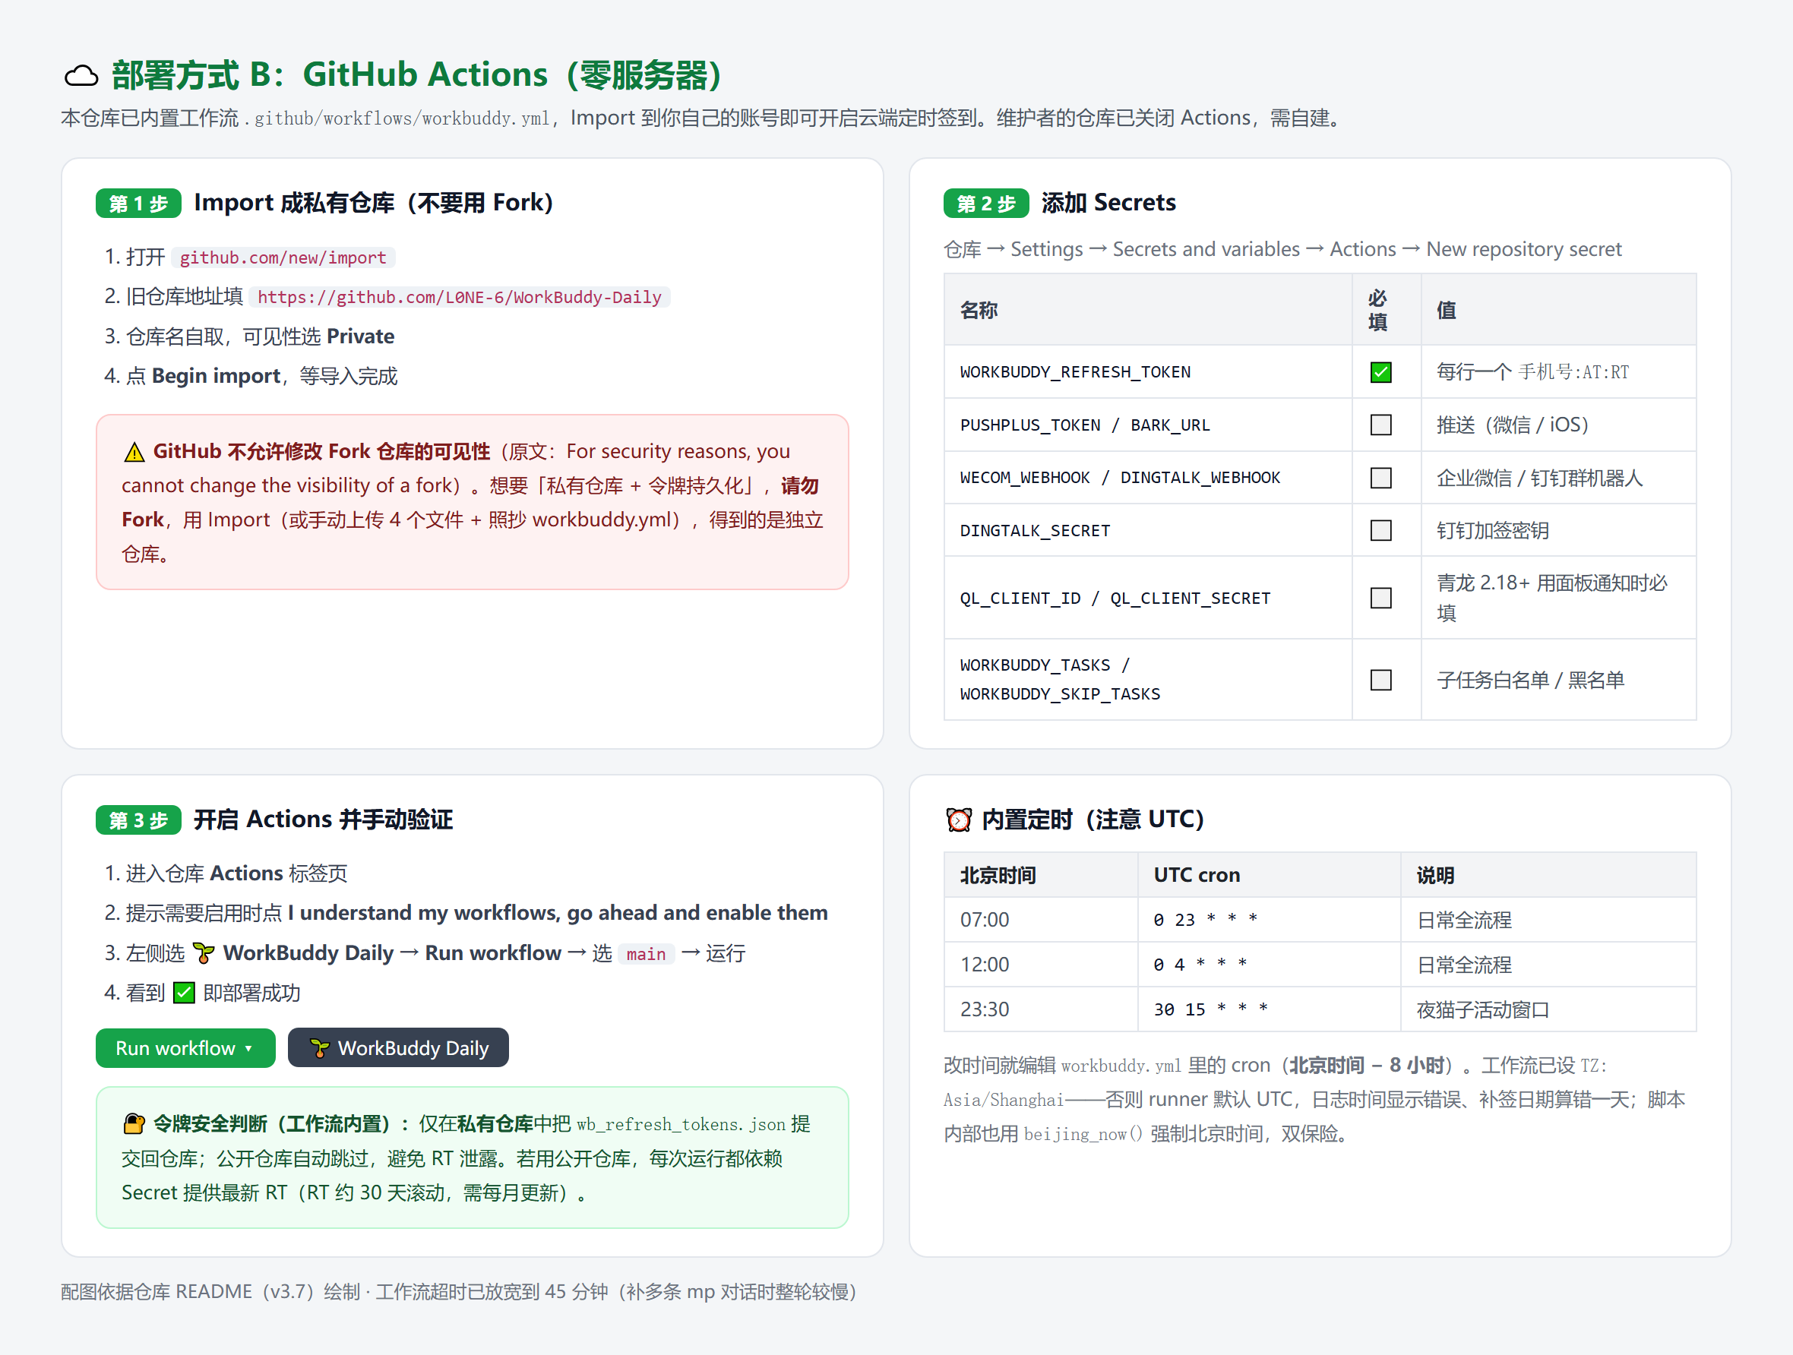Click the lock icon in 令牌安全判断 notice
Screen dimensions: 1793x1355
(x=134, y=1124)
